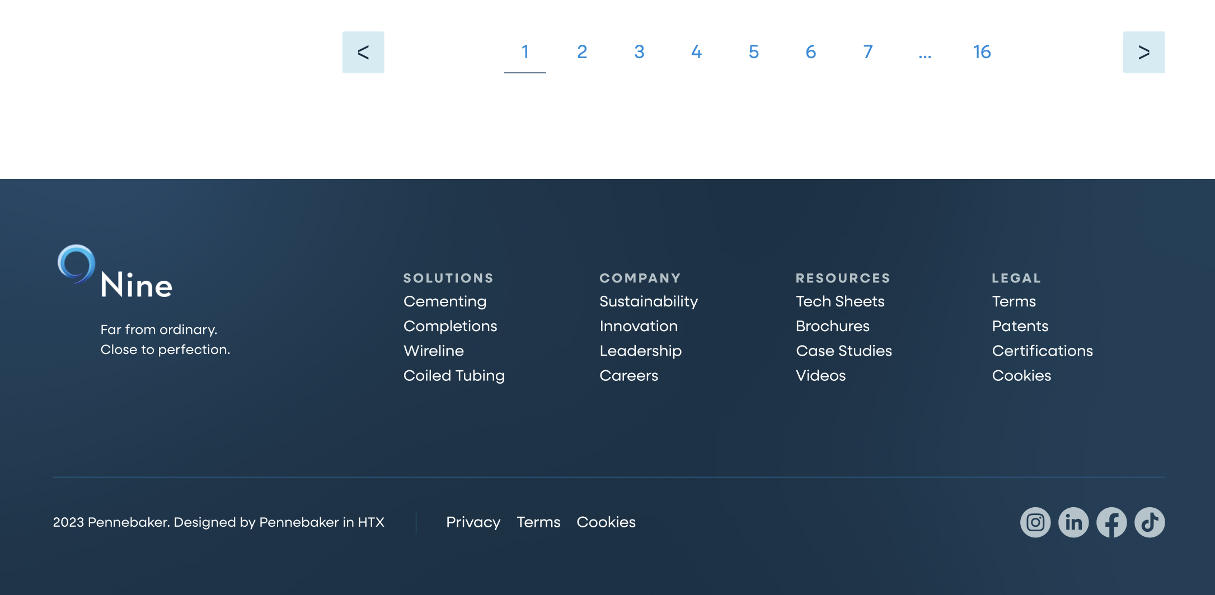The height and width of the screenshot is (595, 1215).
Task: Go to next page arrow
Action: [1143, 52]
